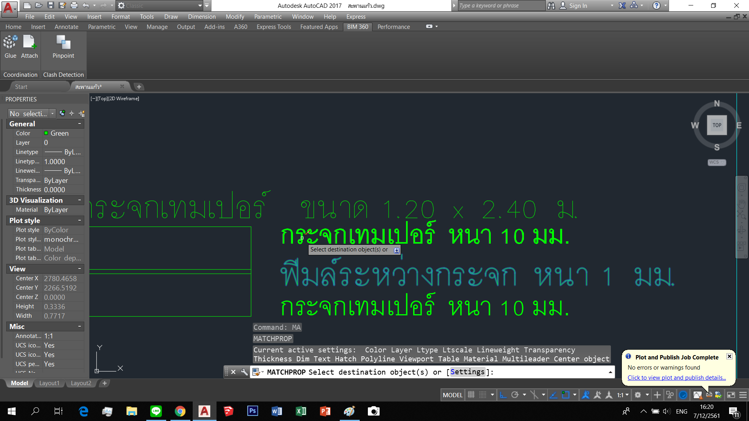The height and width of the screenshot is (421, 749).
Task: Click the view plot and publish details link
Action: click(x=676, y=377)
